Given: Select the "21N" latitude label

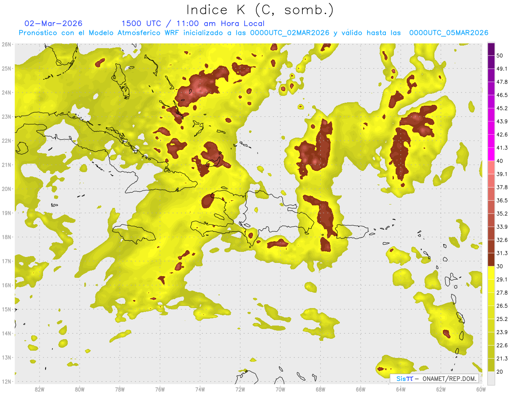Looking at the screenshot, I should tap(6, 165).
